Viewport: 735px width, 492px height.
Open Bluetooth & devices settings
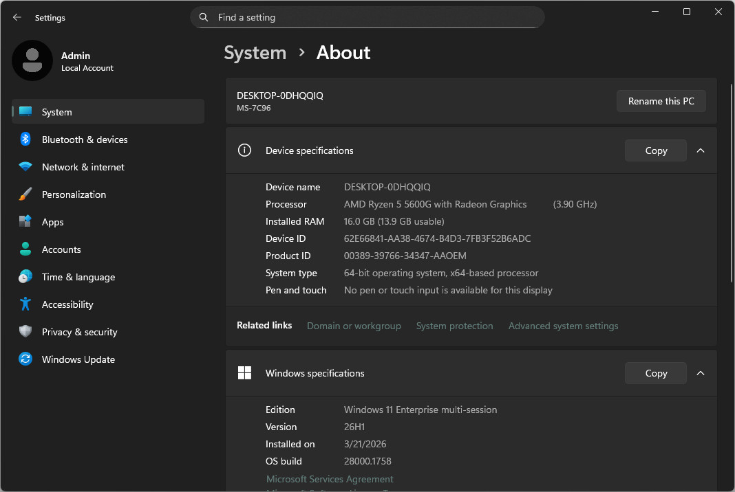coord(108,139)
